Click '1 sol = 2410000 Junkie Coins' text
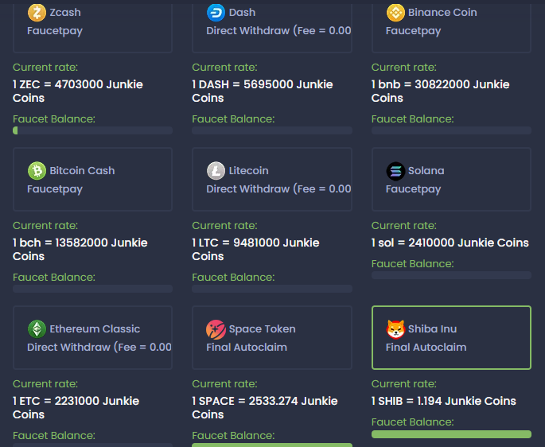The image size is (545, 447). (450, 243)
